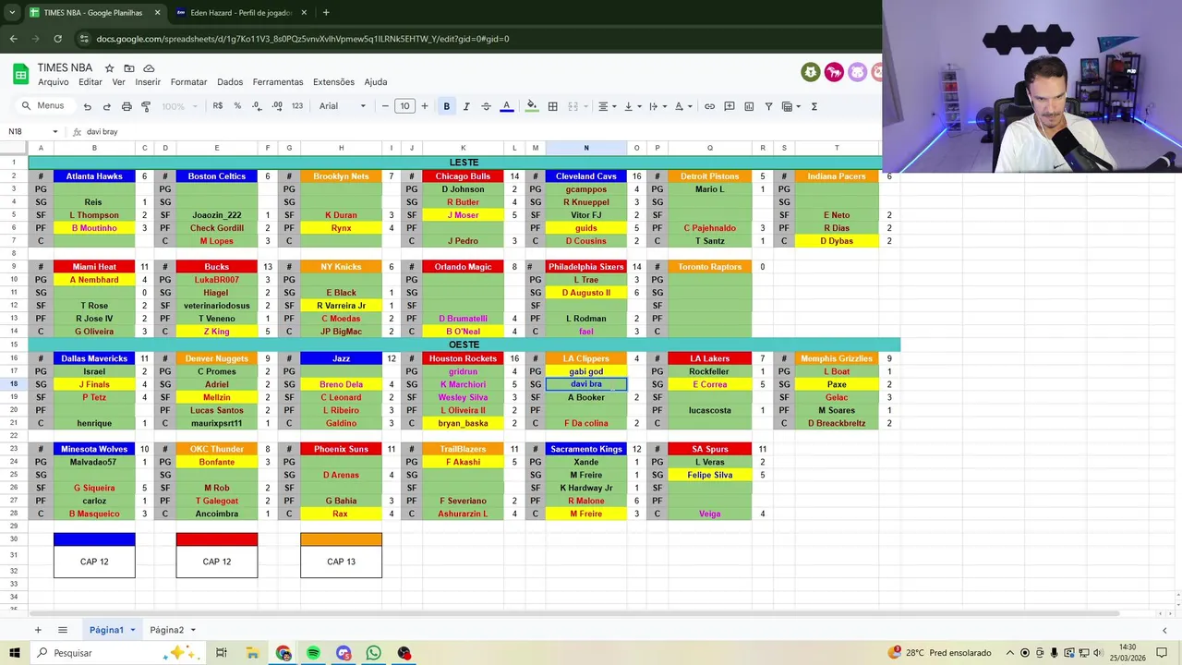This screenshot has height=665, width=1182.
Task: Activate the paint format roller
Action: [x=146, y=106]
